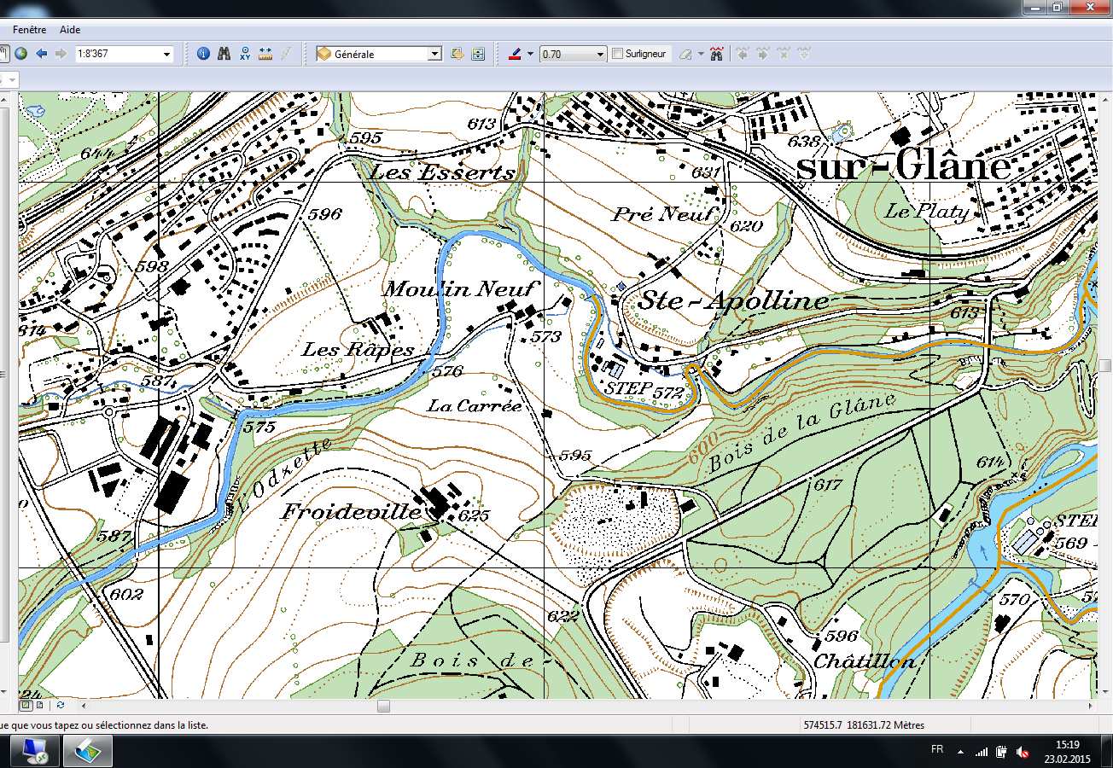Click the Châtillon map label
The image size is (1113, 768).
865,660
